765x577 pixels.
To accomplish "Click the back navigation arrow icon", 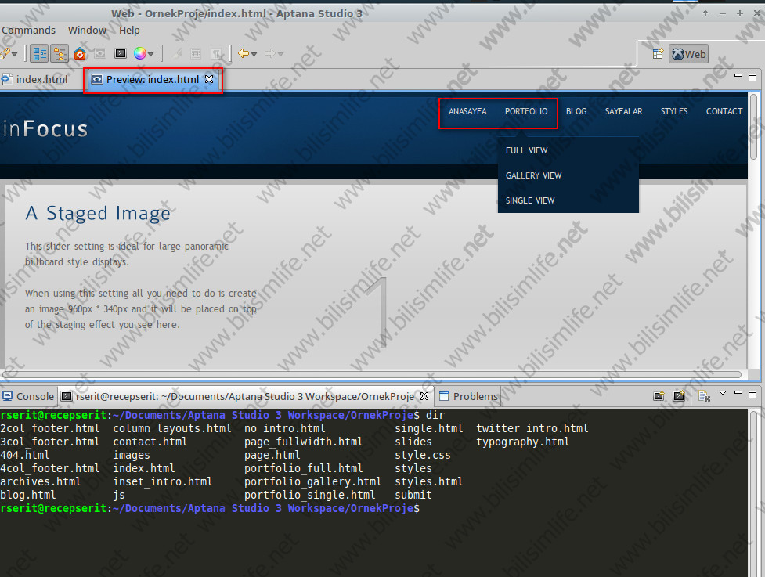I will click(244, 54).
